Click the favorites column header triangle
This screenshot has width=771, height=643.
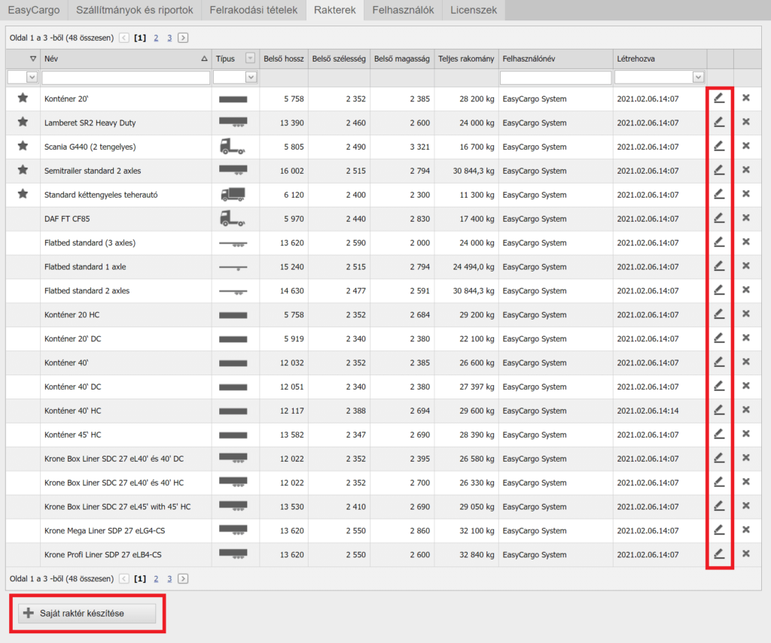(x=33, y=59)
